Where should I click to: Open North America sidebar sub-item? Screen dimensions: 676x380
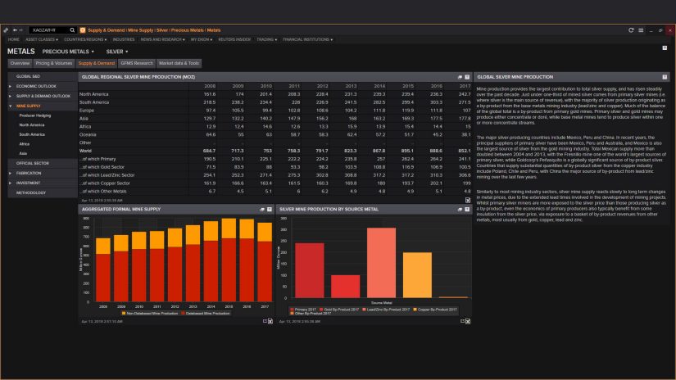pos(31,125)
